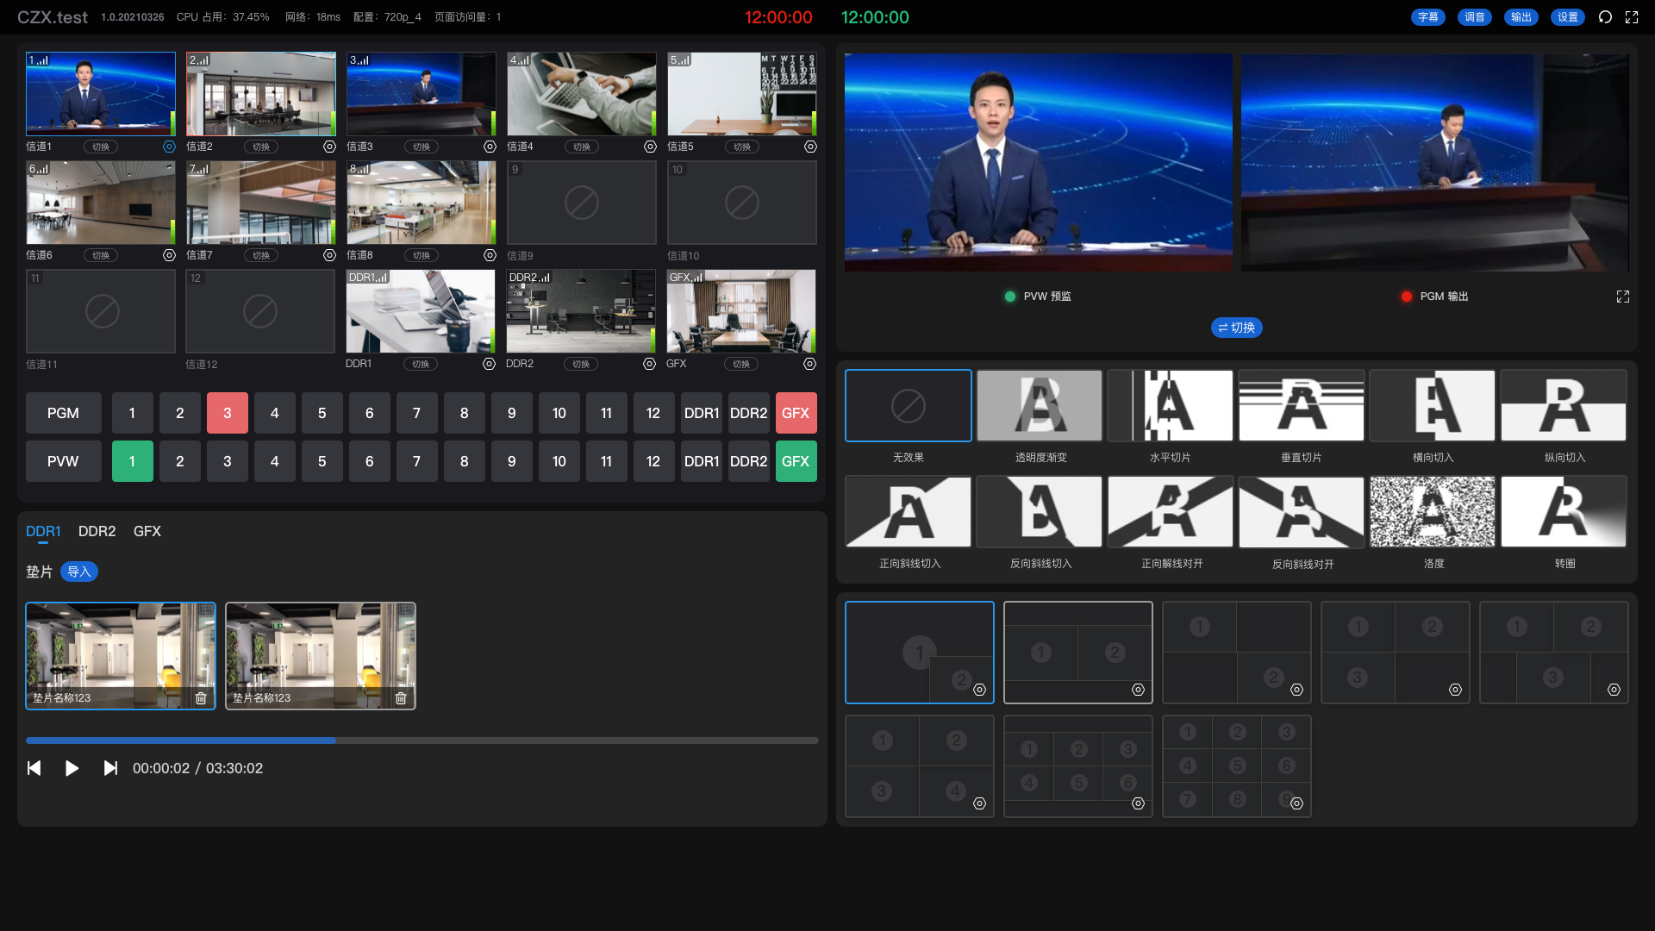The image size is (1655, 931).
Task: Set PGM row to channel 5
Action: [x=322, y=413]
